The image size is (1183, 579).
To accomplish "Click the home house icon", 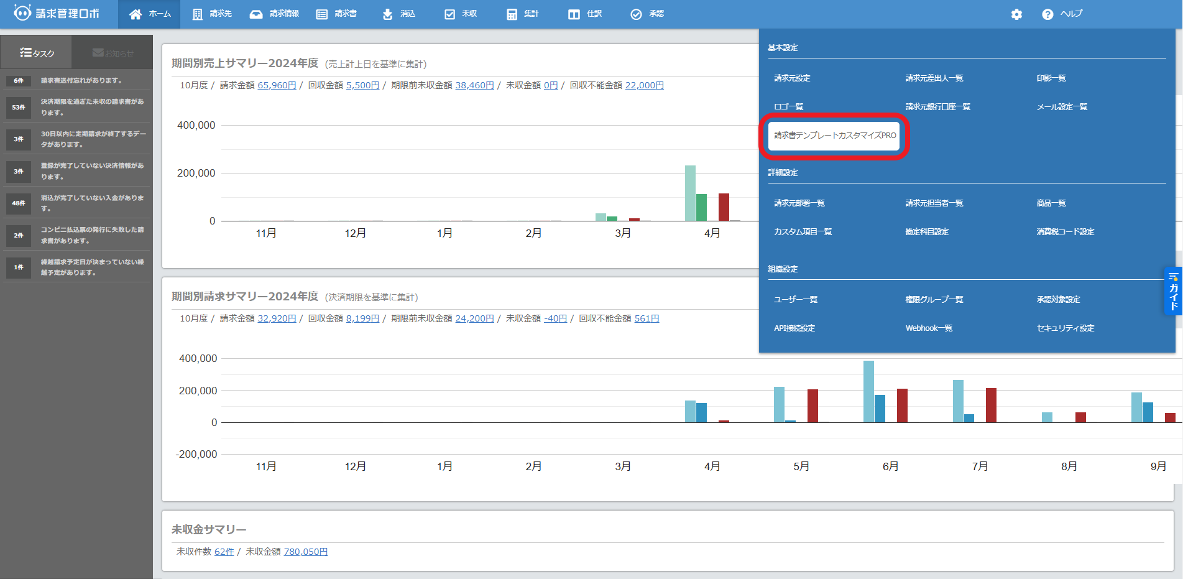I will click(x=136, y=14).
